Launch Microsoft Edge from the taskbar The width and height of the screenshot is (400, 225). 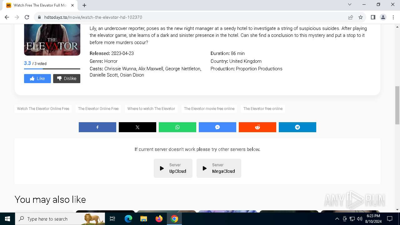click(x=128, y=219)
